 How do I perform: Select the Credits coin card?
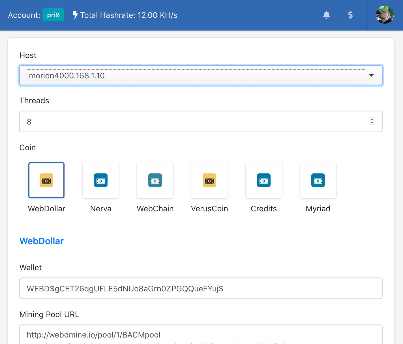tap(264, 180)
